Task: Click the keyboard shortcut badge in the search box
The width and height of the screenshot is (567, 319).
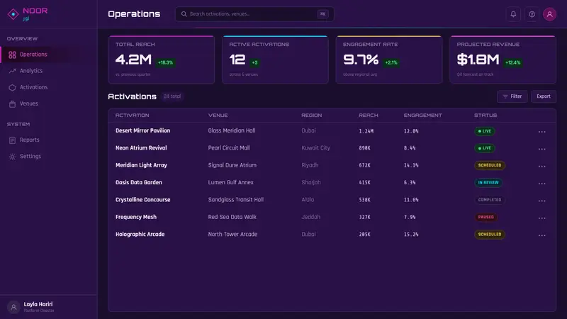Action: [322, 14]
